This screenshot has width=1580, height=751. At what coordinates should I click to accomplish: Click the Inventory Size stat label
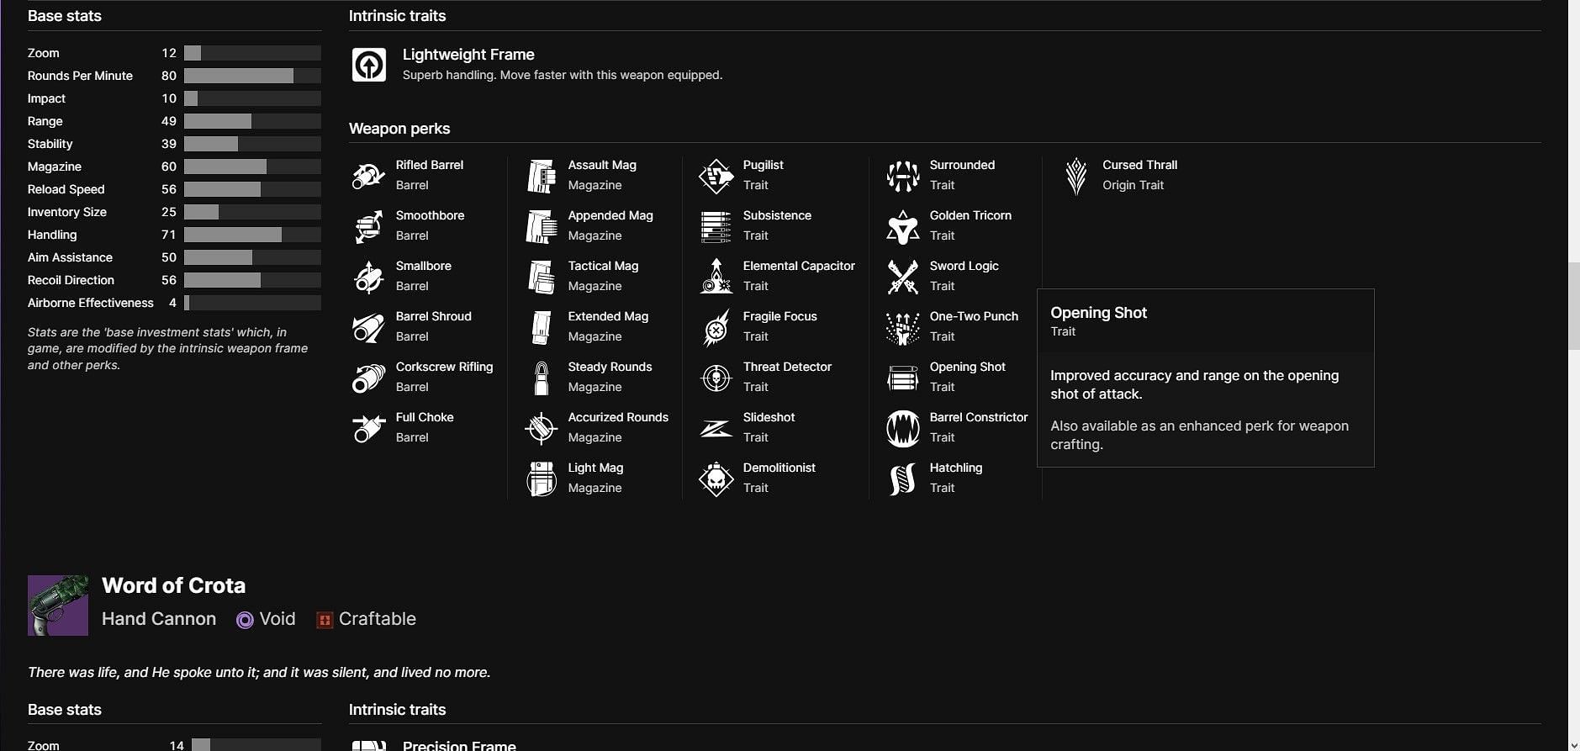click(x=66, y=212)
